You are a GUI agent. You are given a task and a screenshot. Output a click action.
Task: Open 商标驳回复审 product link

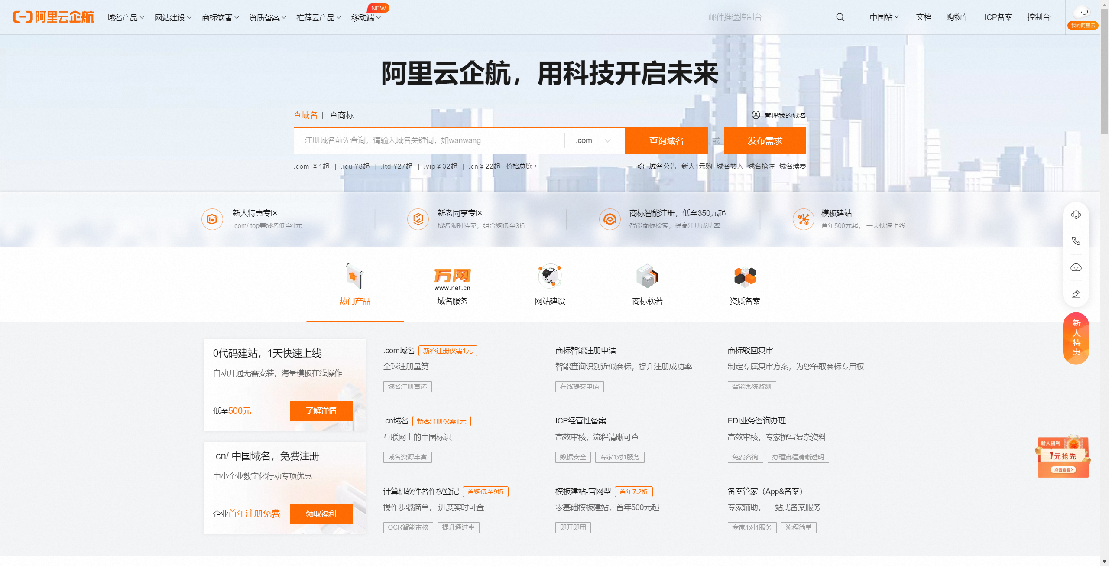click(750, 351)
